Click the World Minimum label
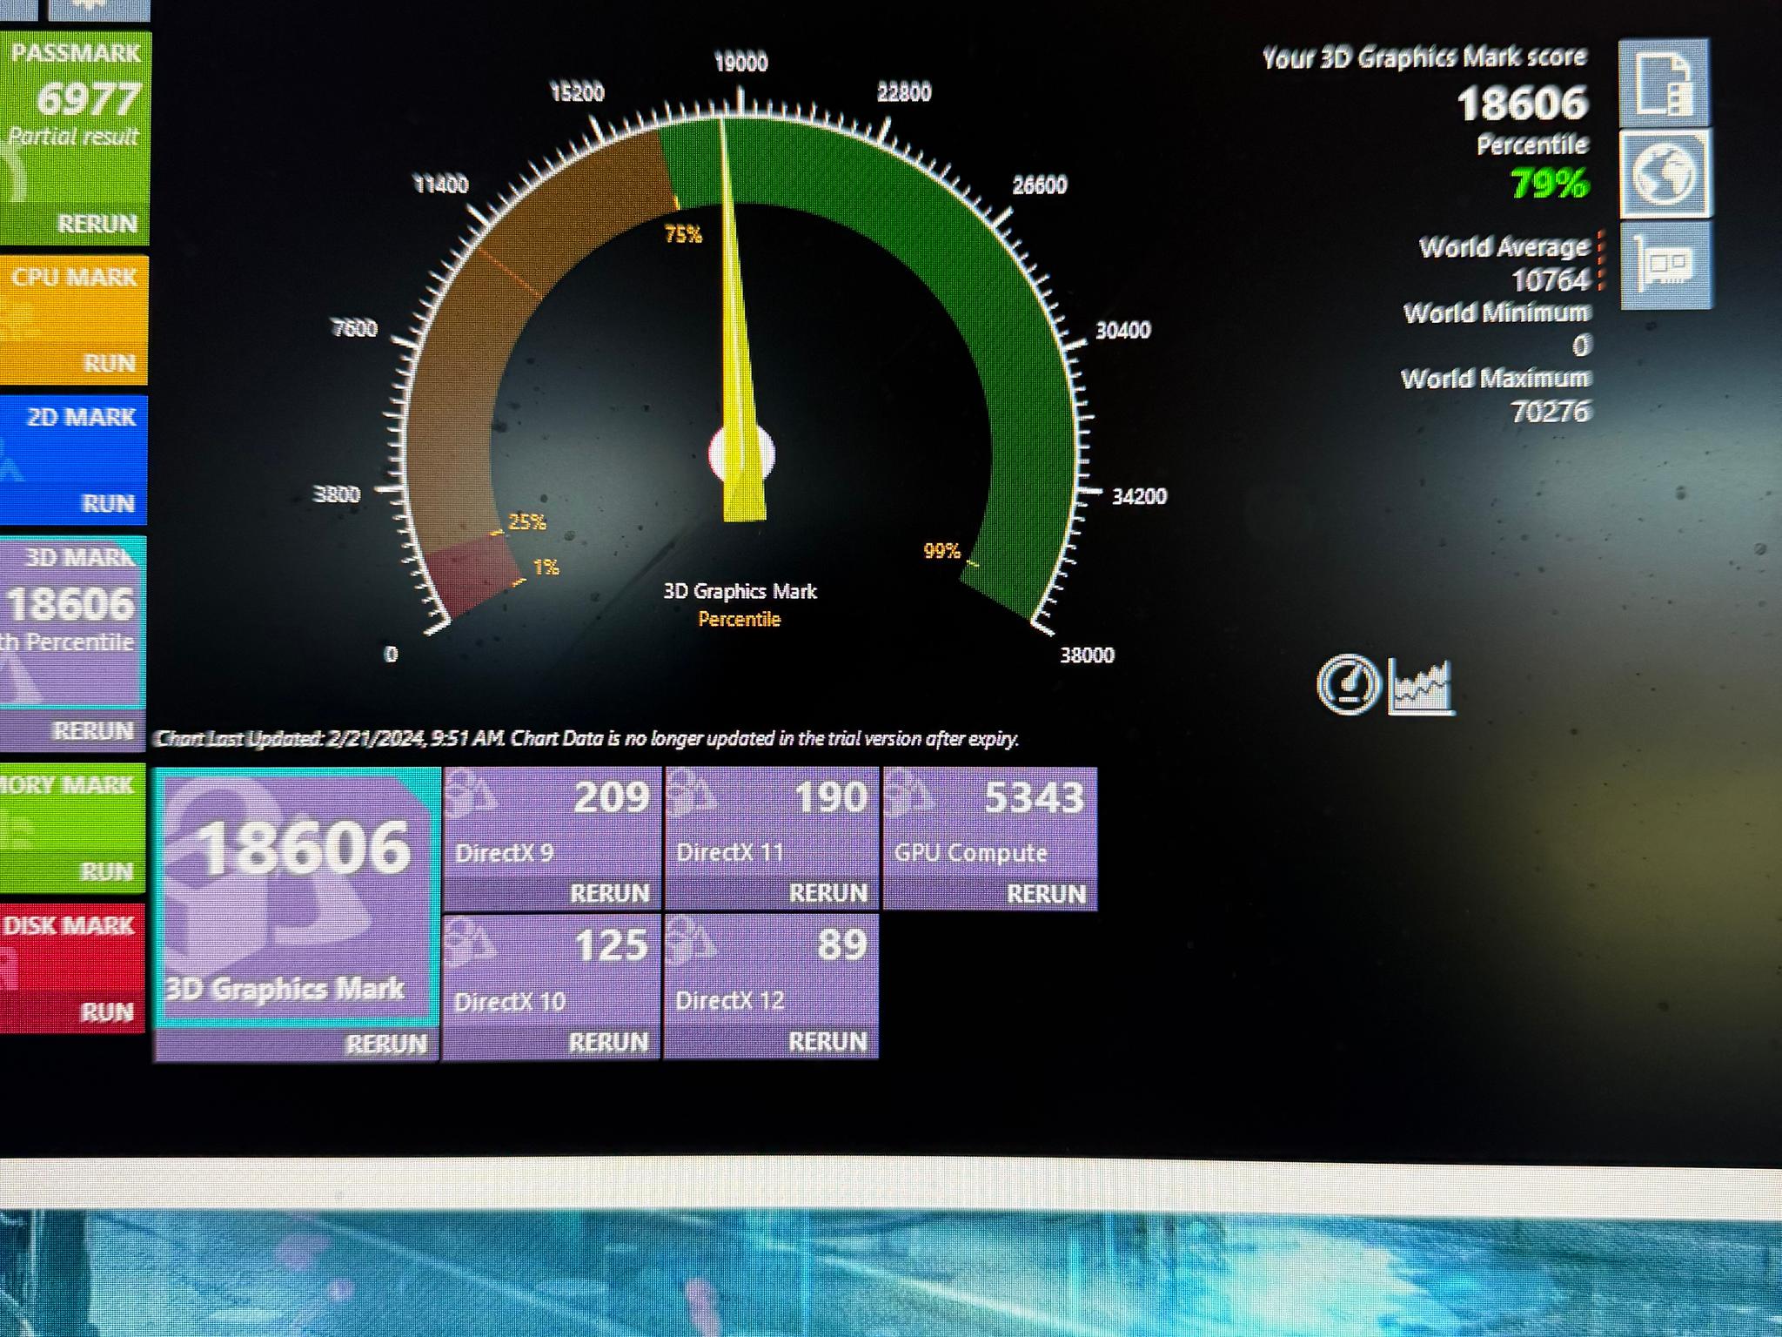The width and height of the screenshot is (1782, 1337). tap(1496, 312)
